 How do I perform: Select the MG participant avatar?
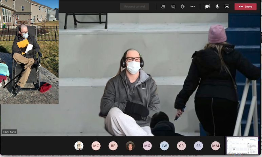[x=147, y=146]
